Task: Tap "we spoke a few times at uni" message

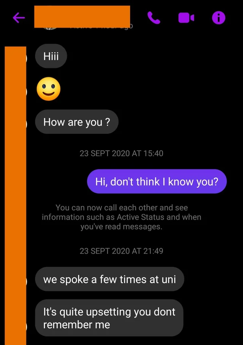Action: tap(109, 279)
